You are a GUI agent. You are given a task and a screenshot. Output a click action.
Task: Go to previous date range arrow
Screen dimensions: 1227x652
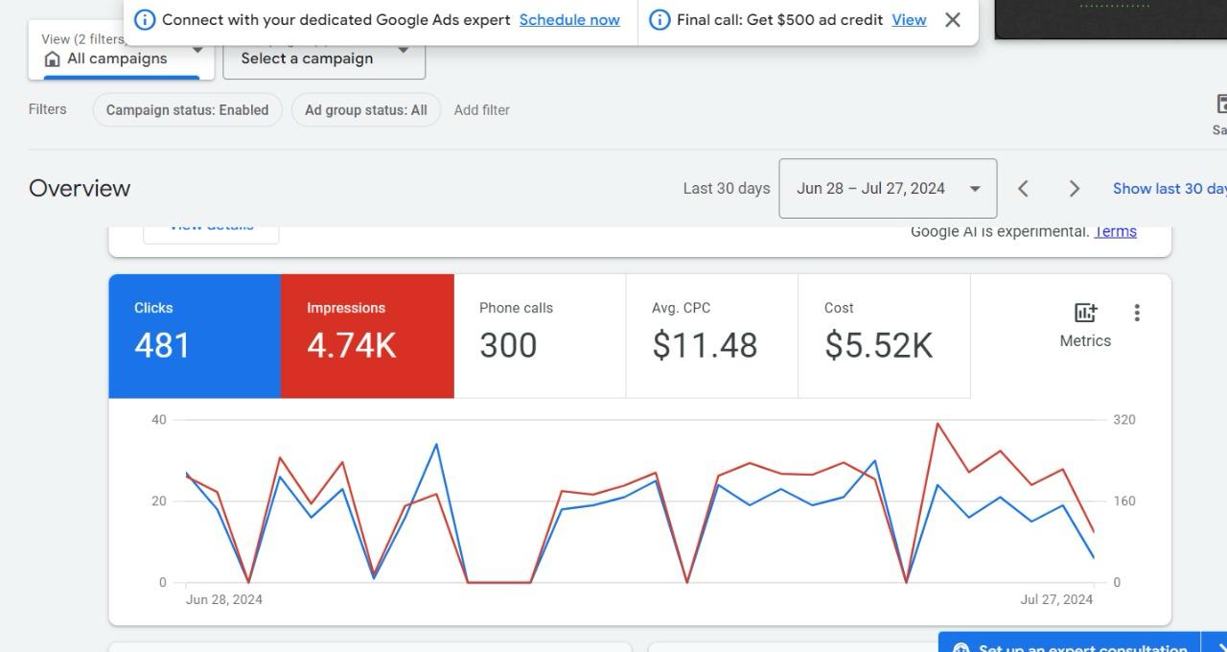(x=1023, y=189)
